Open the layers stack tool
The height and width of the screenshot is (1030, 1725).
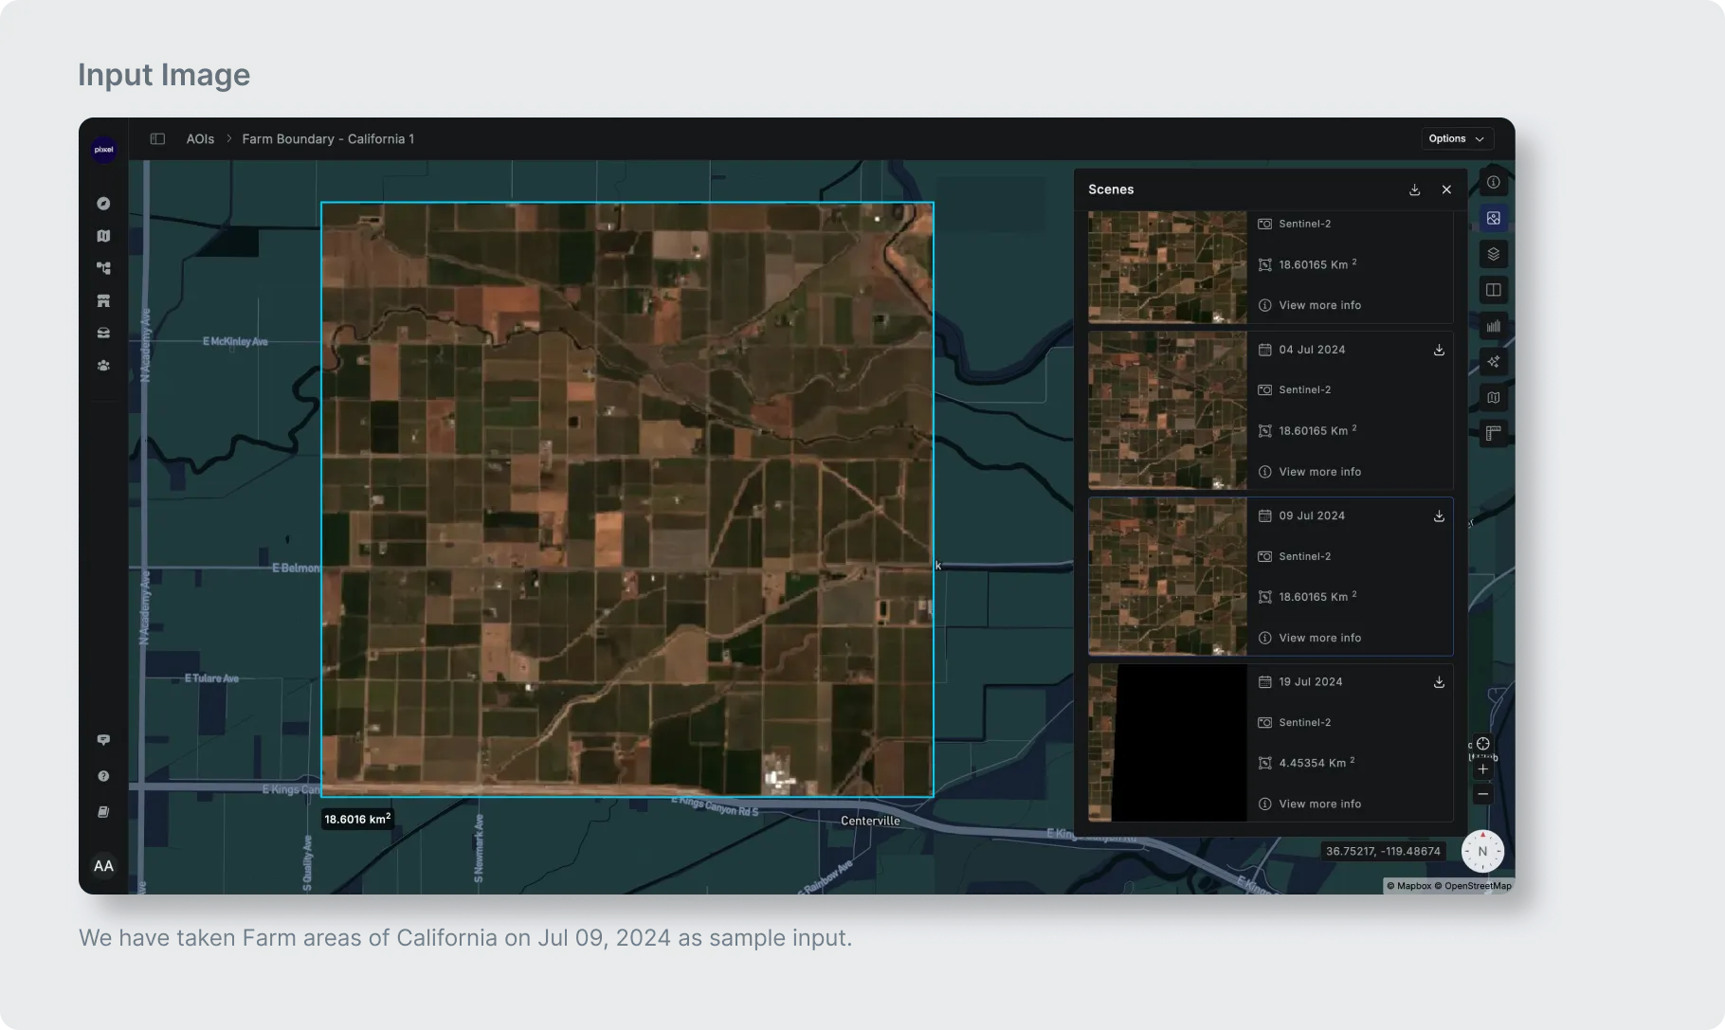(1493, 254)
